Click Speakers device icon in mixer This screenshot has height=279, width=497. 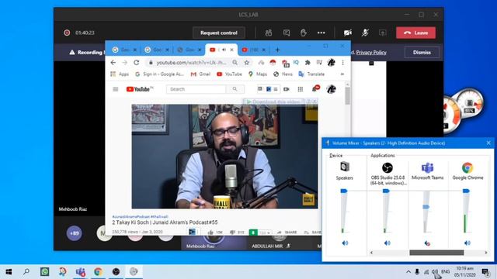(345, 167)
